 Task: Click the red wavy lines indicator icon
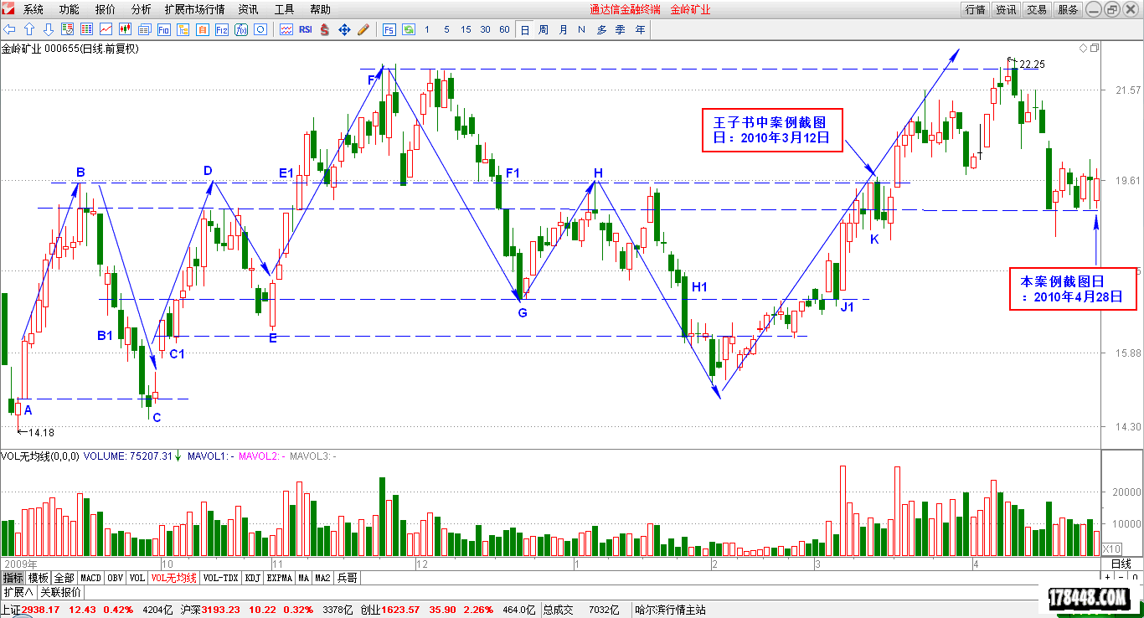pyautogui.click(x=286, y=29)
